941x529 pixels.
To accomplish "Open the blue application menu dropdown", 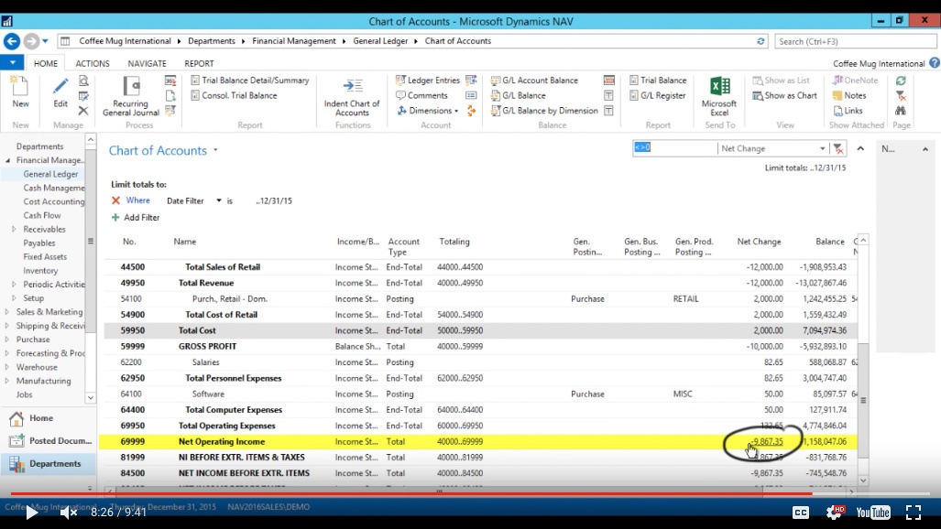I will click(12, 62).
